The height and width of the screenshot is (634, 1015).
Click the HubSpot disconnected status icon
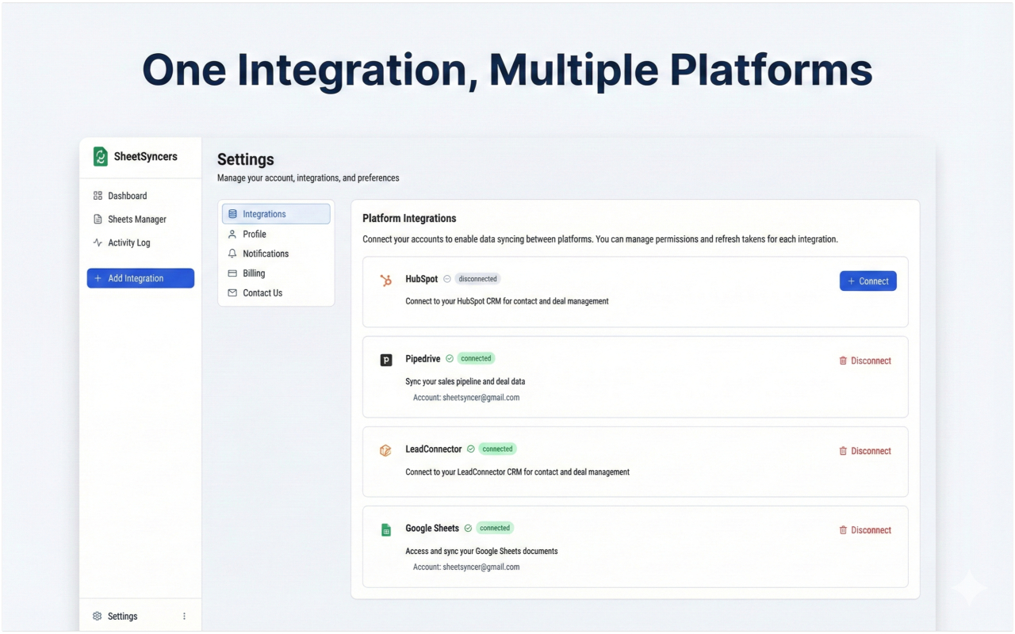pyautogui.click(x=447, y=279)
